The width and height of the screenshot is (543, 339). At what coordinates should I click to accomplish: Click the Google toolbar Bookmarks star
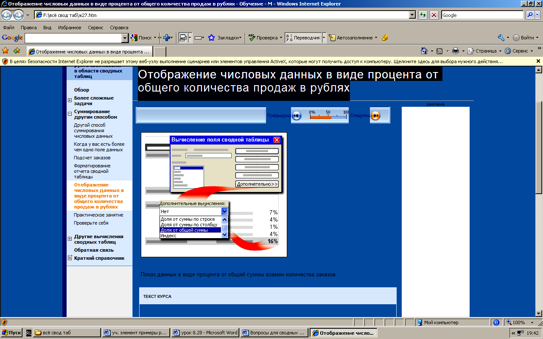click(211, 38)
